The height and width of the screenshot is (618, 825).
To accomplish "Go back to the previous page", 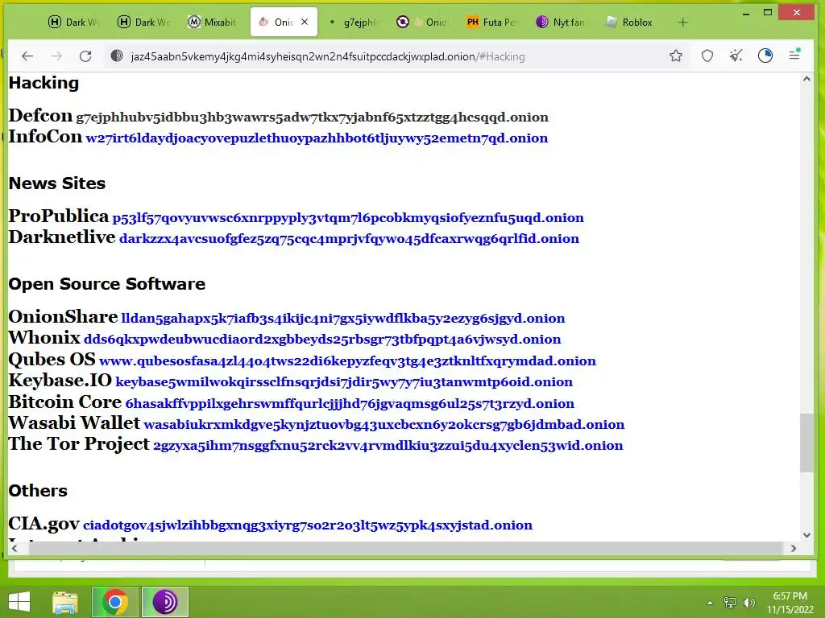I will tap(27, 56).
